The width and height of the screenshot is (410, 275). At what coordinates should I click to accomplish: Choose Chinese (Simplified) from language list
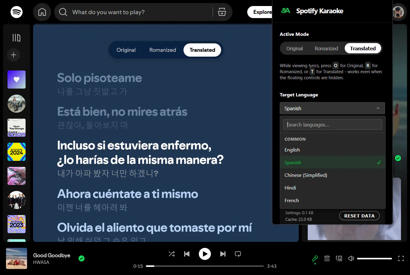(x=333, y=175)
